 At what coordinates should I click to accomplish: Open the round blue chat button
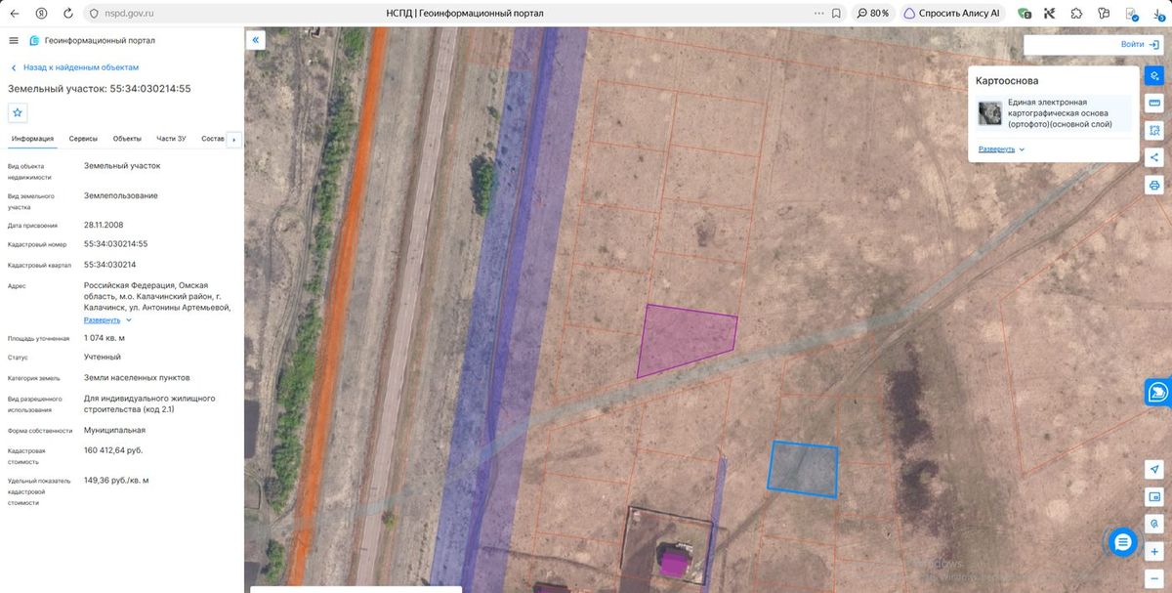coord(1123,542)
